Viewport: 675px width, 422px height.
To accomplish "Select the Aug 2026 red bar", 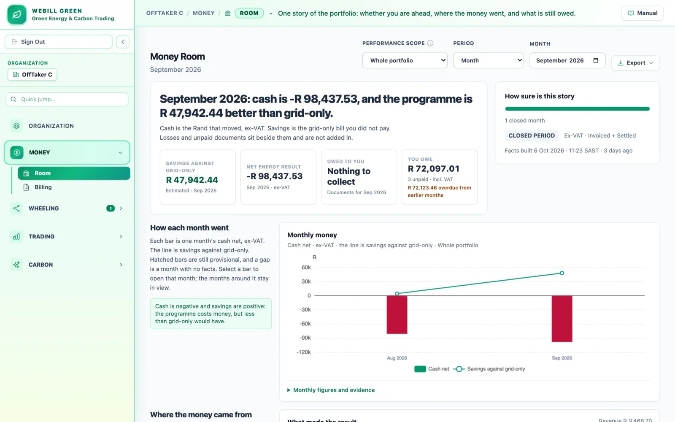I will tap(397, 315).
